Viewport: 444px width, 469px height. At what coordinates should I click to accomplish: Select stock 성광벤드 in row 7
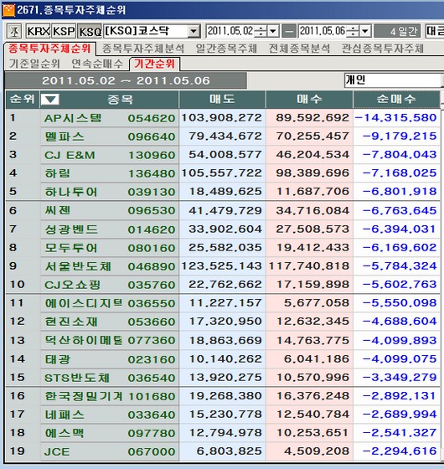click(71, 229)
